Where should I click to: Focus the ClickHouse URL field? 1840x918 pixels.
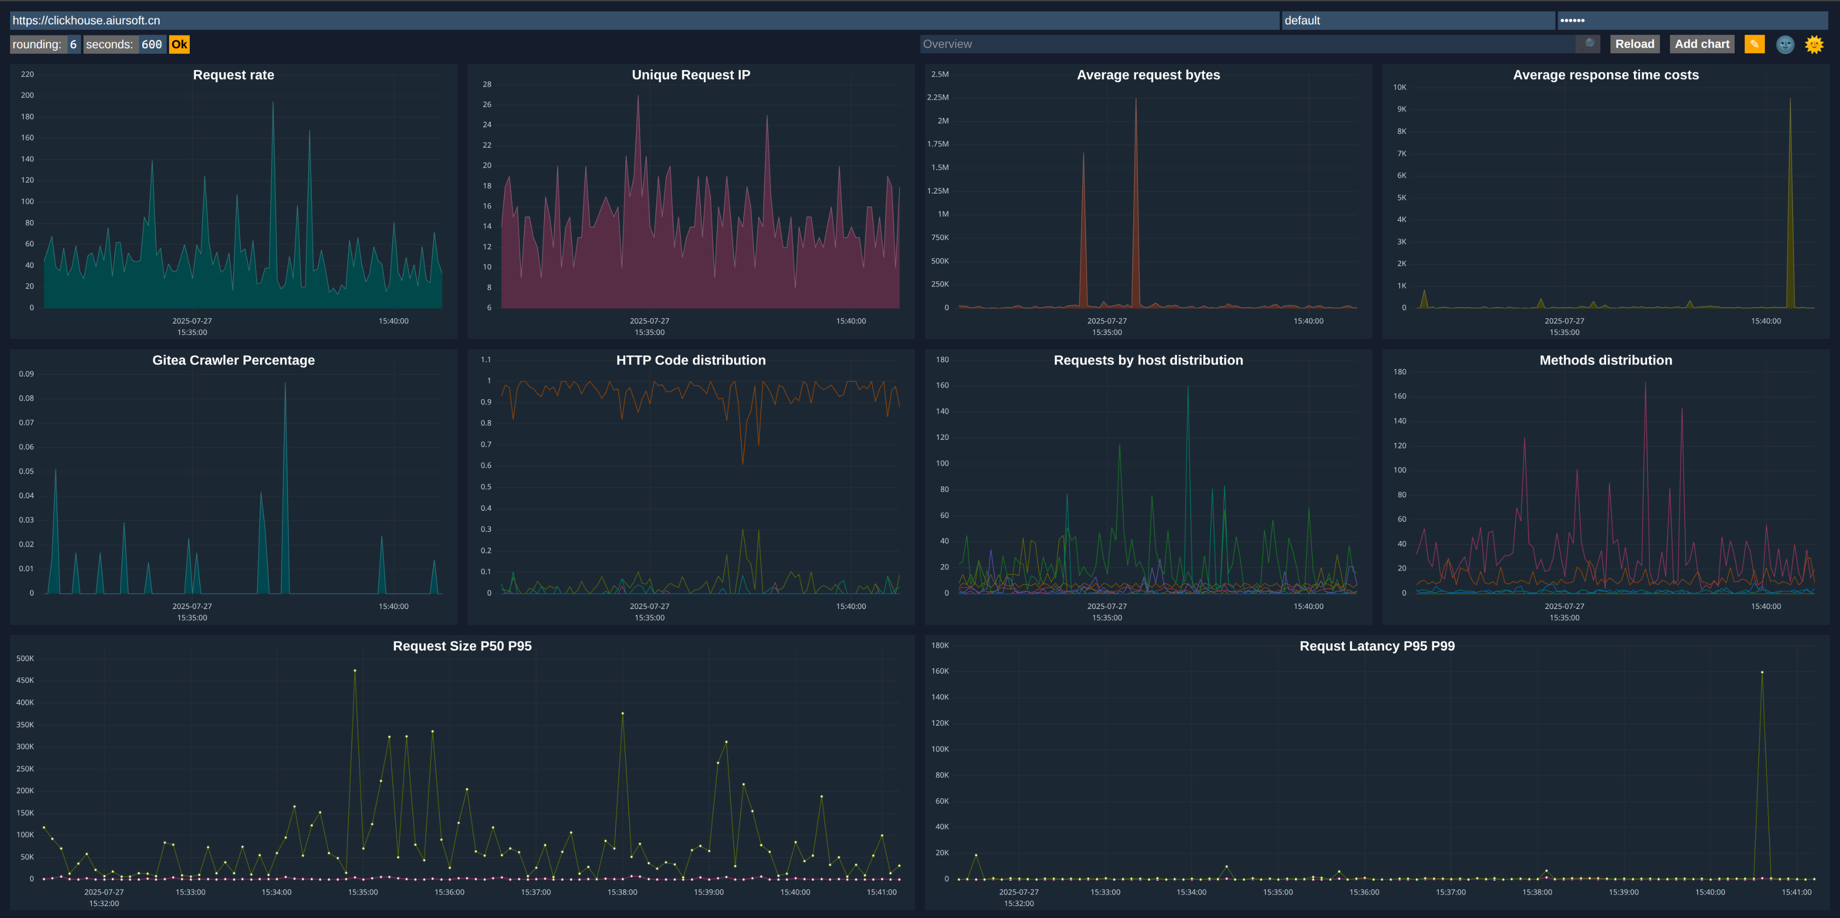tap(643, 21)
